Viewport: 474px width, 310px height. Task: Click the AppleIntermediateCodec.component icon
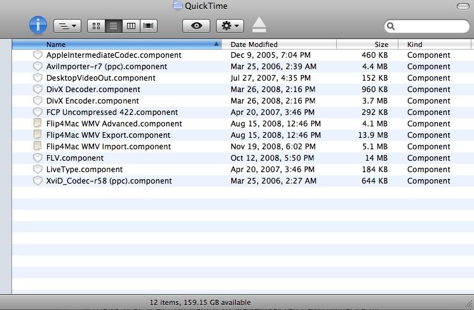point(37,55)
